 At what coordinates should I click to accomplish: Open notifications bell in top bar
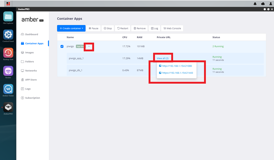click(x=255, y=4)
